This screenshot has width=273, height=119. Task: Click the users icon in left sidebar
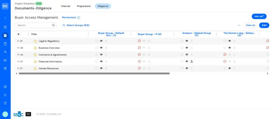click(x=5, y=52)
